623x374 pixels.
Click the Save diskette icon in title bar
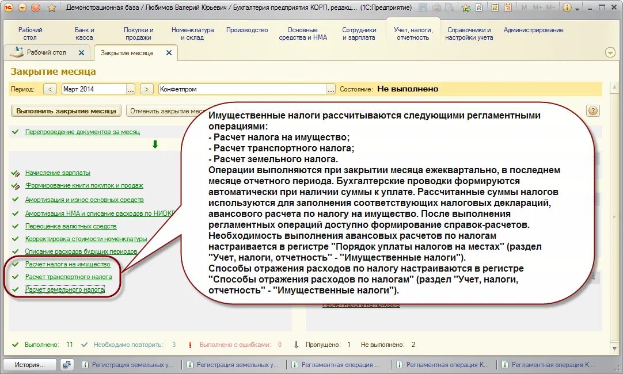coord(423,7)
